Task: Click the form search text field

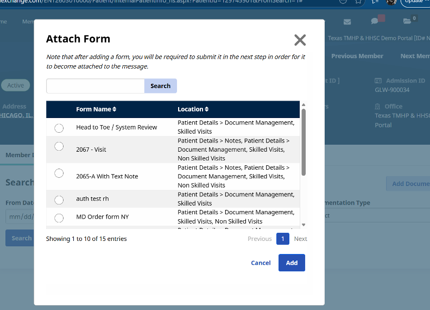Action: 96,86
